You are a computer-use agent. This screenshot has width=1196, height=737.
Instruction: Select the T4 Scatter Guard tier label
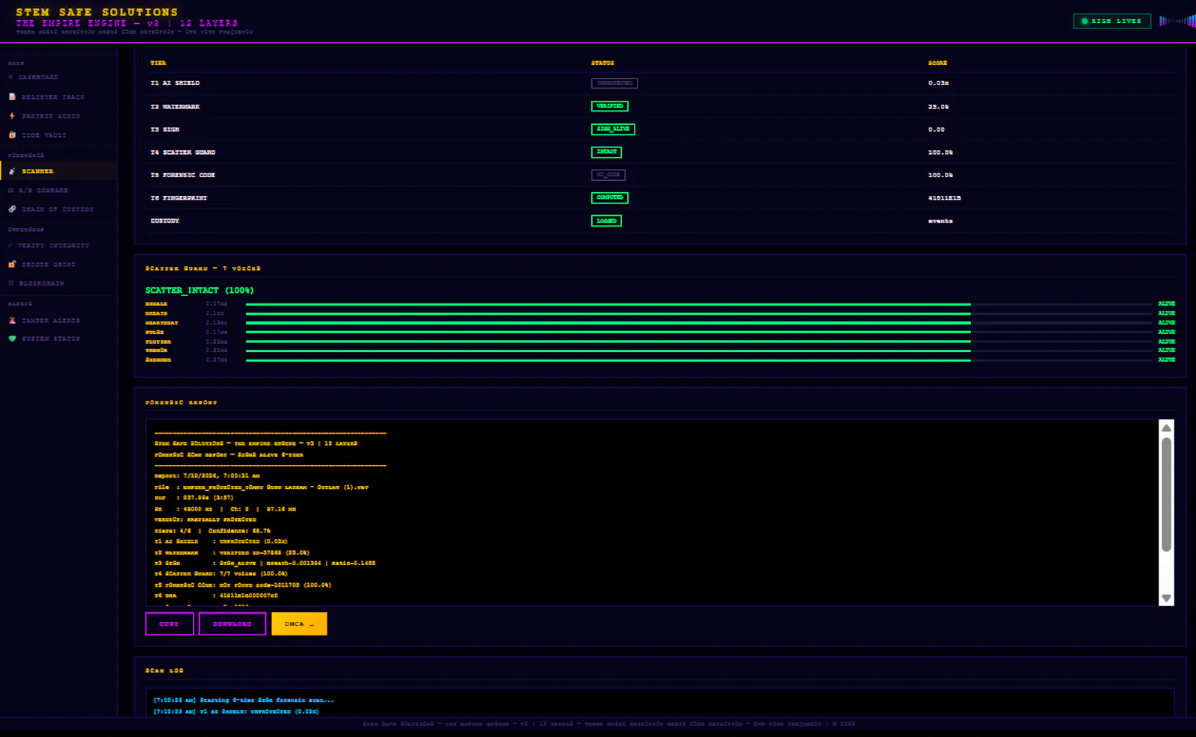[183, 152]
